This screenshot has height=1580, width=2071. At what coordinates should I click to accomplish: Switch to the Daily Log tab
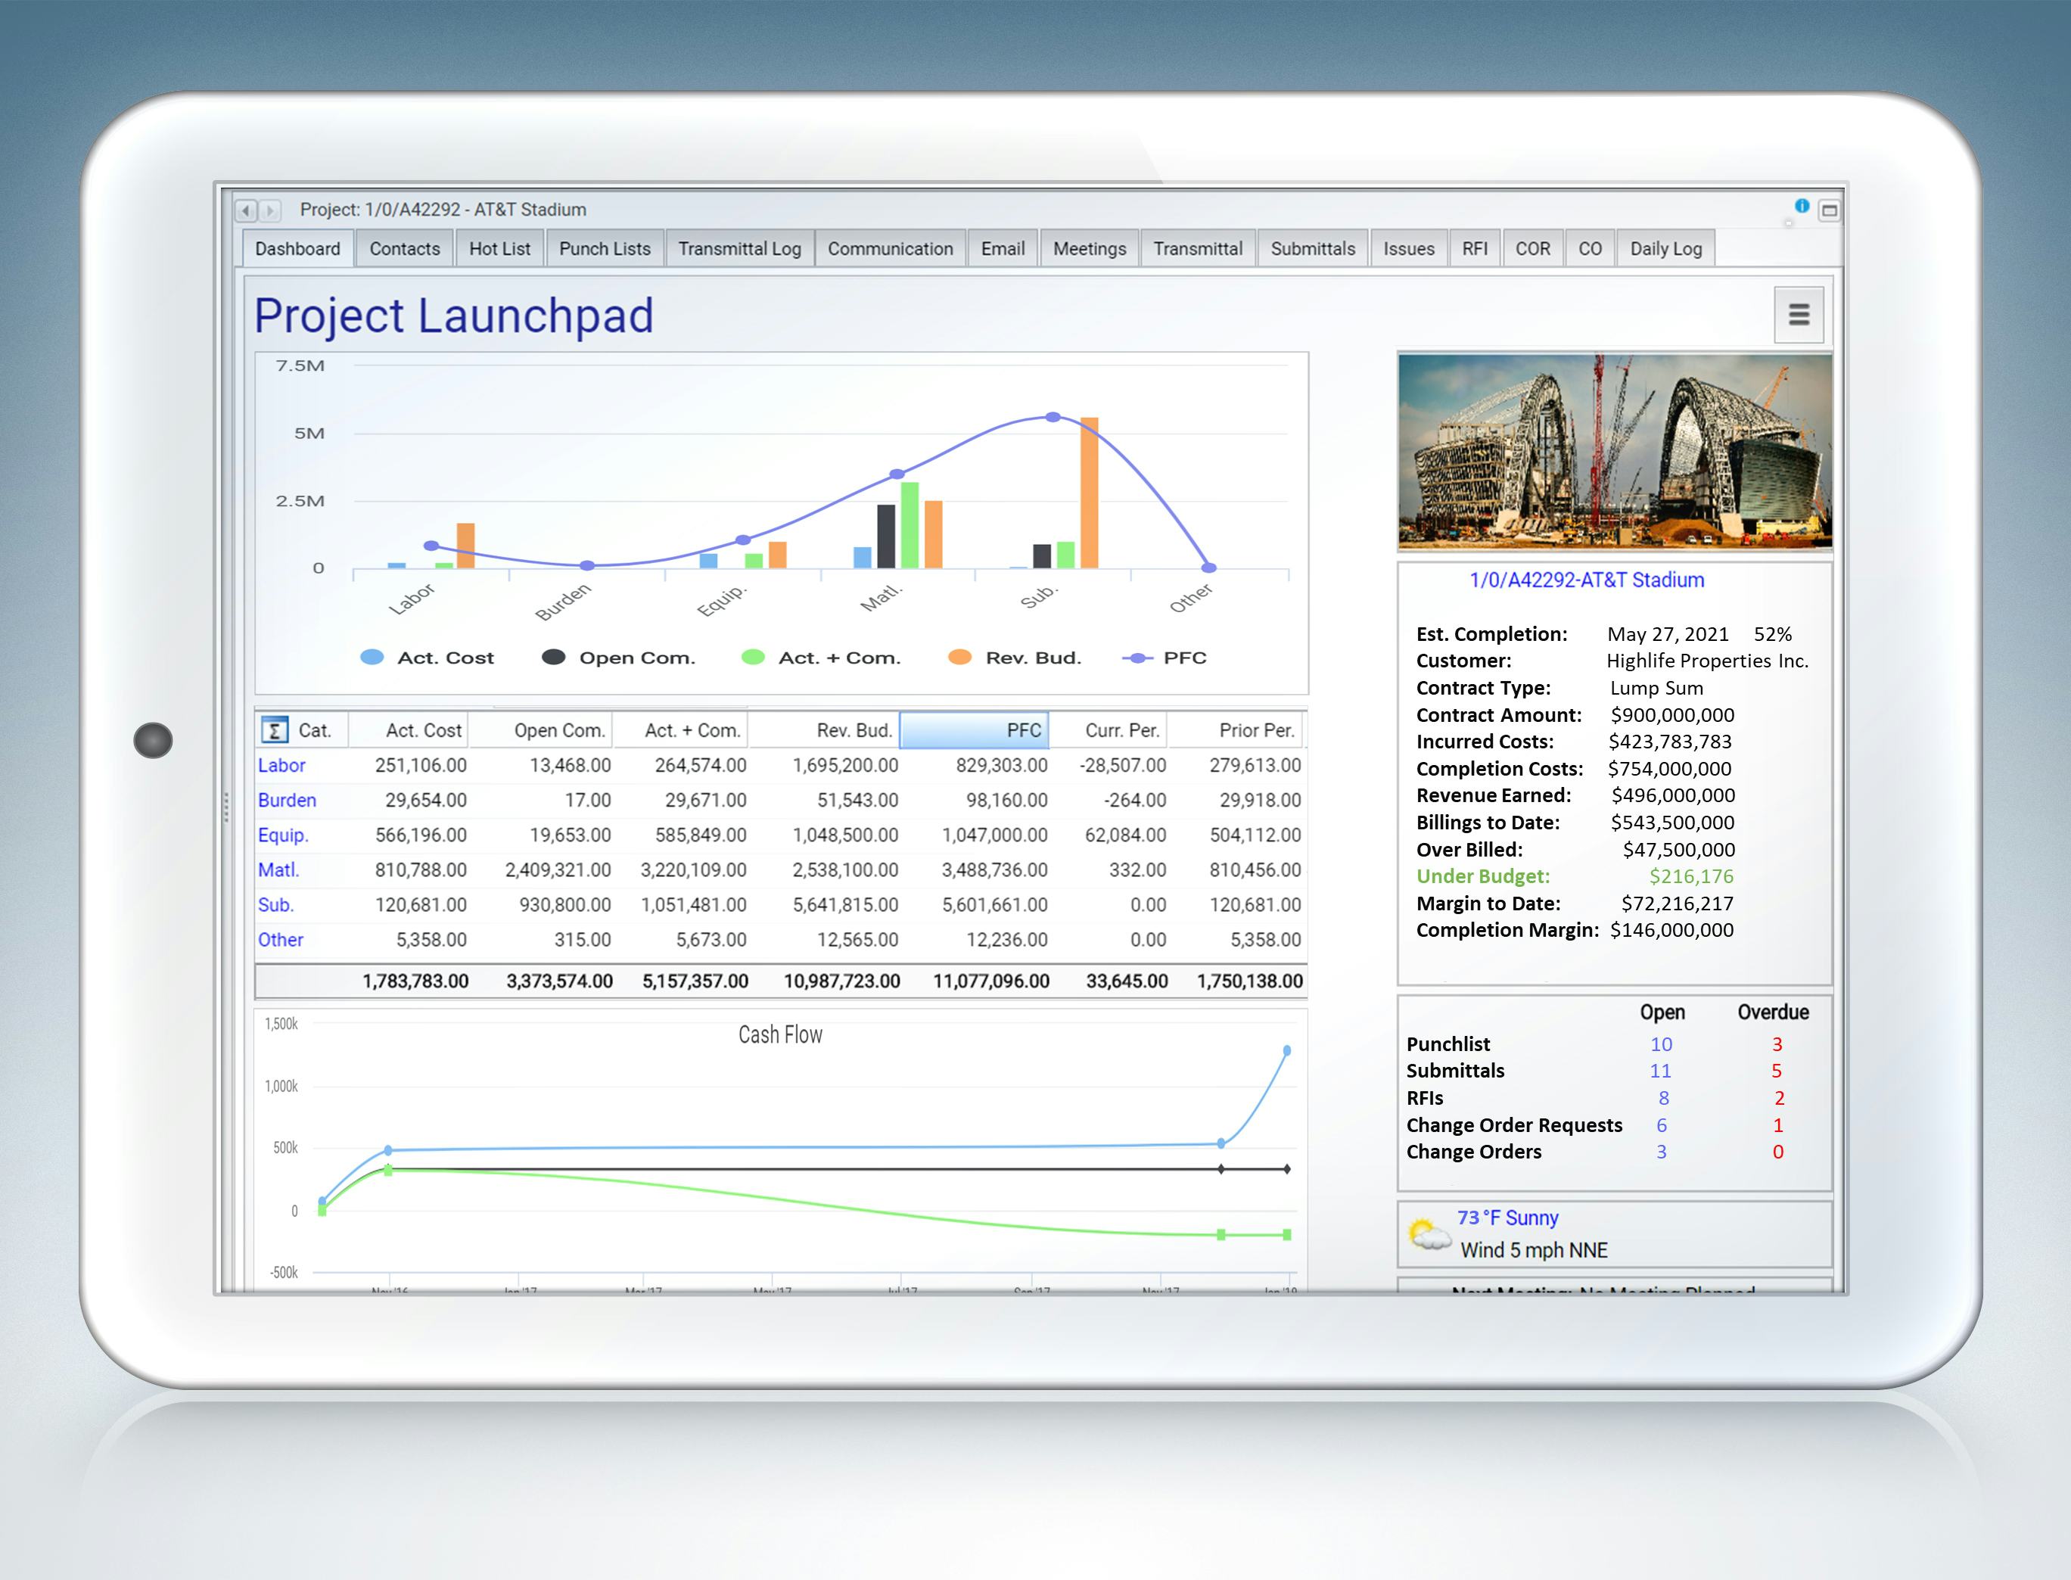tap(1665, 249)
